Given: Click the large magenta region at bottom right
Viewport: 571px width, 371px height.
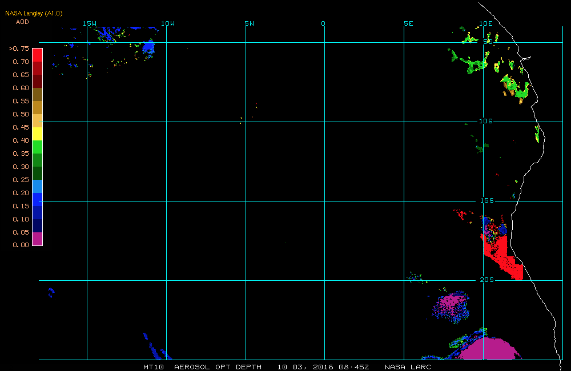Looking at the screenshot, I should 488,349.
